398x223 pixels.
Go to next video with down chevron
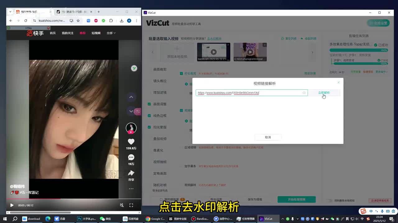tap(131, 111)
